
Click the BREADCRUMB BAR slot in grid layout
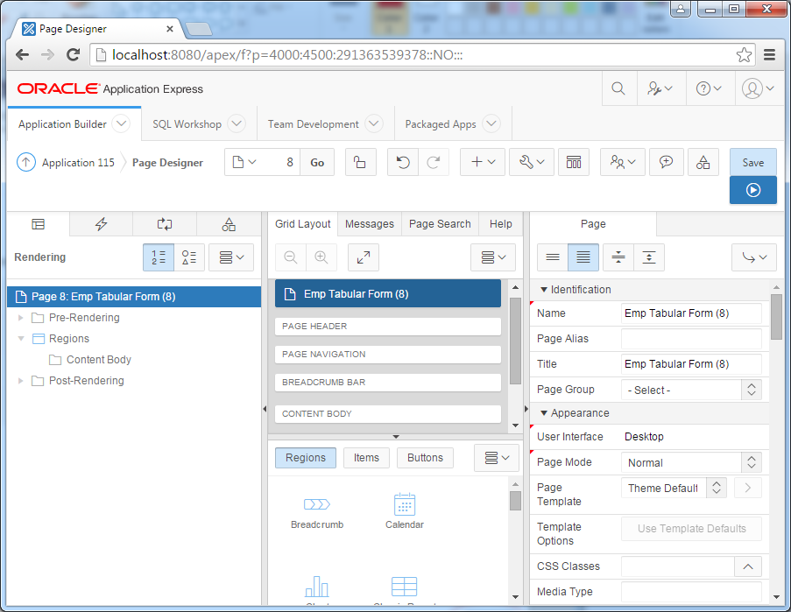click(x=387, y=382)
